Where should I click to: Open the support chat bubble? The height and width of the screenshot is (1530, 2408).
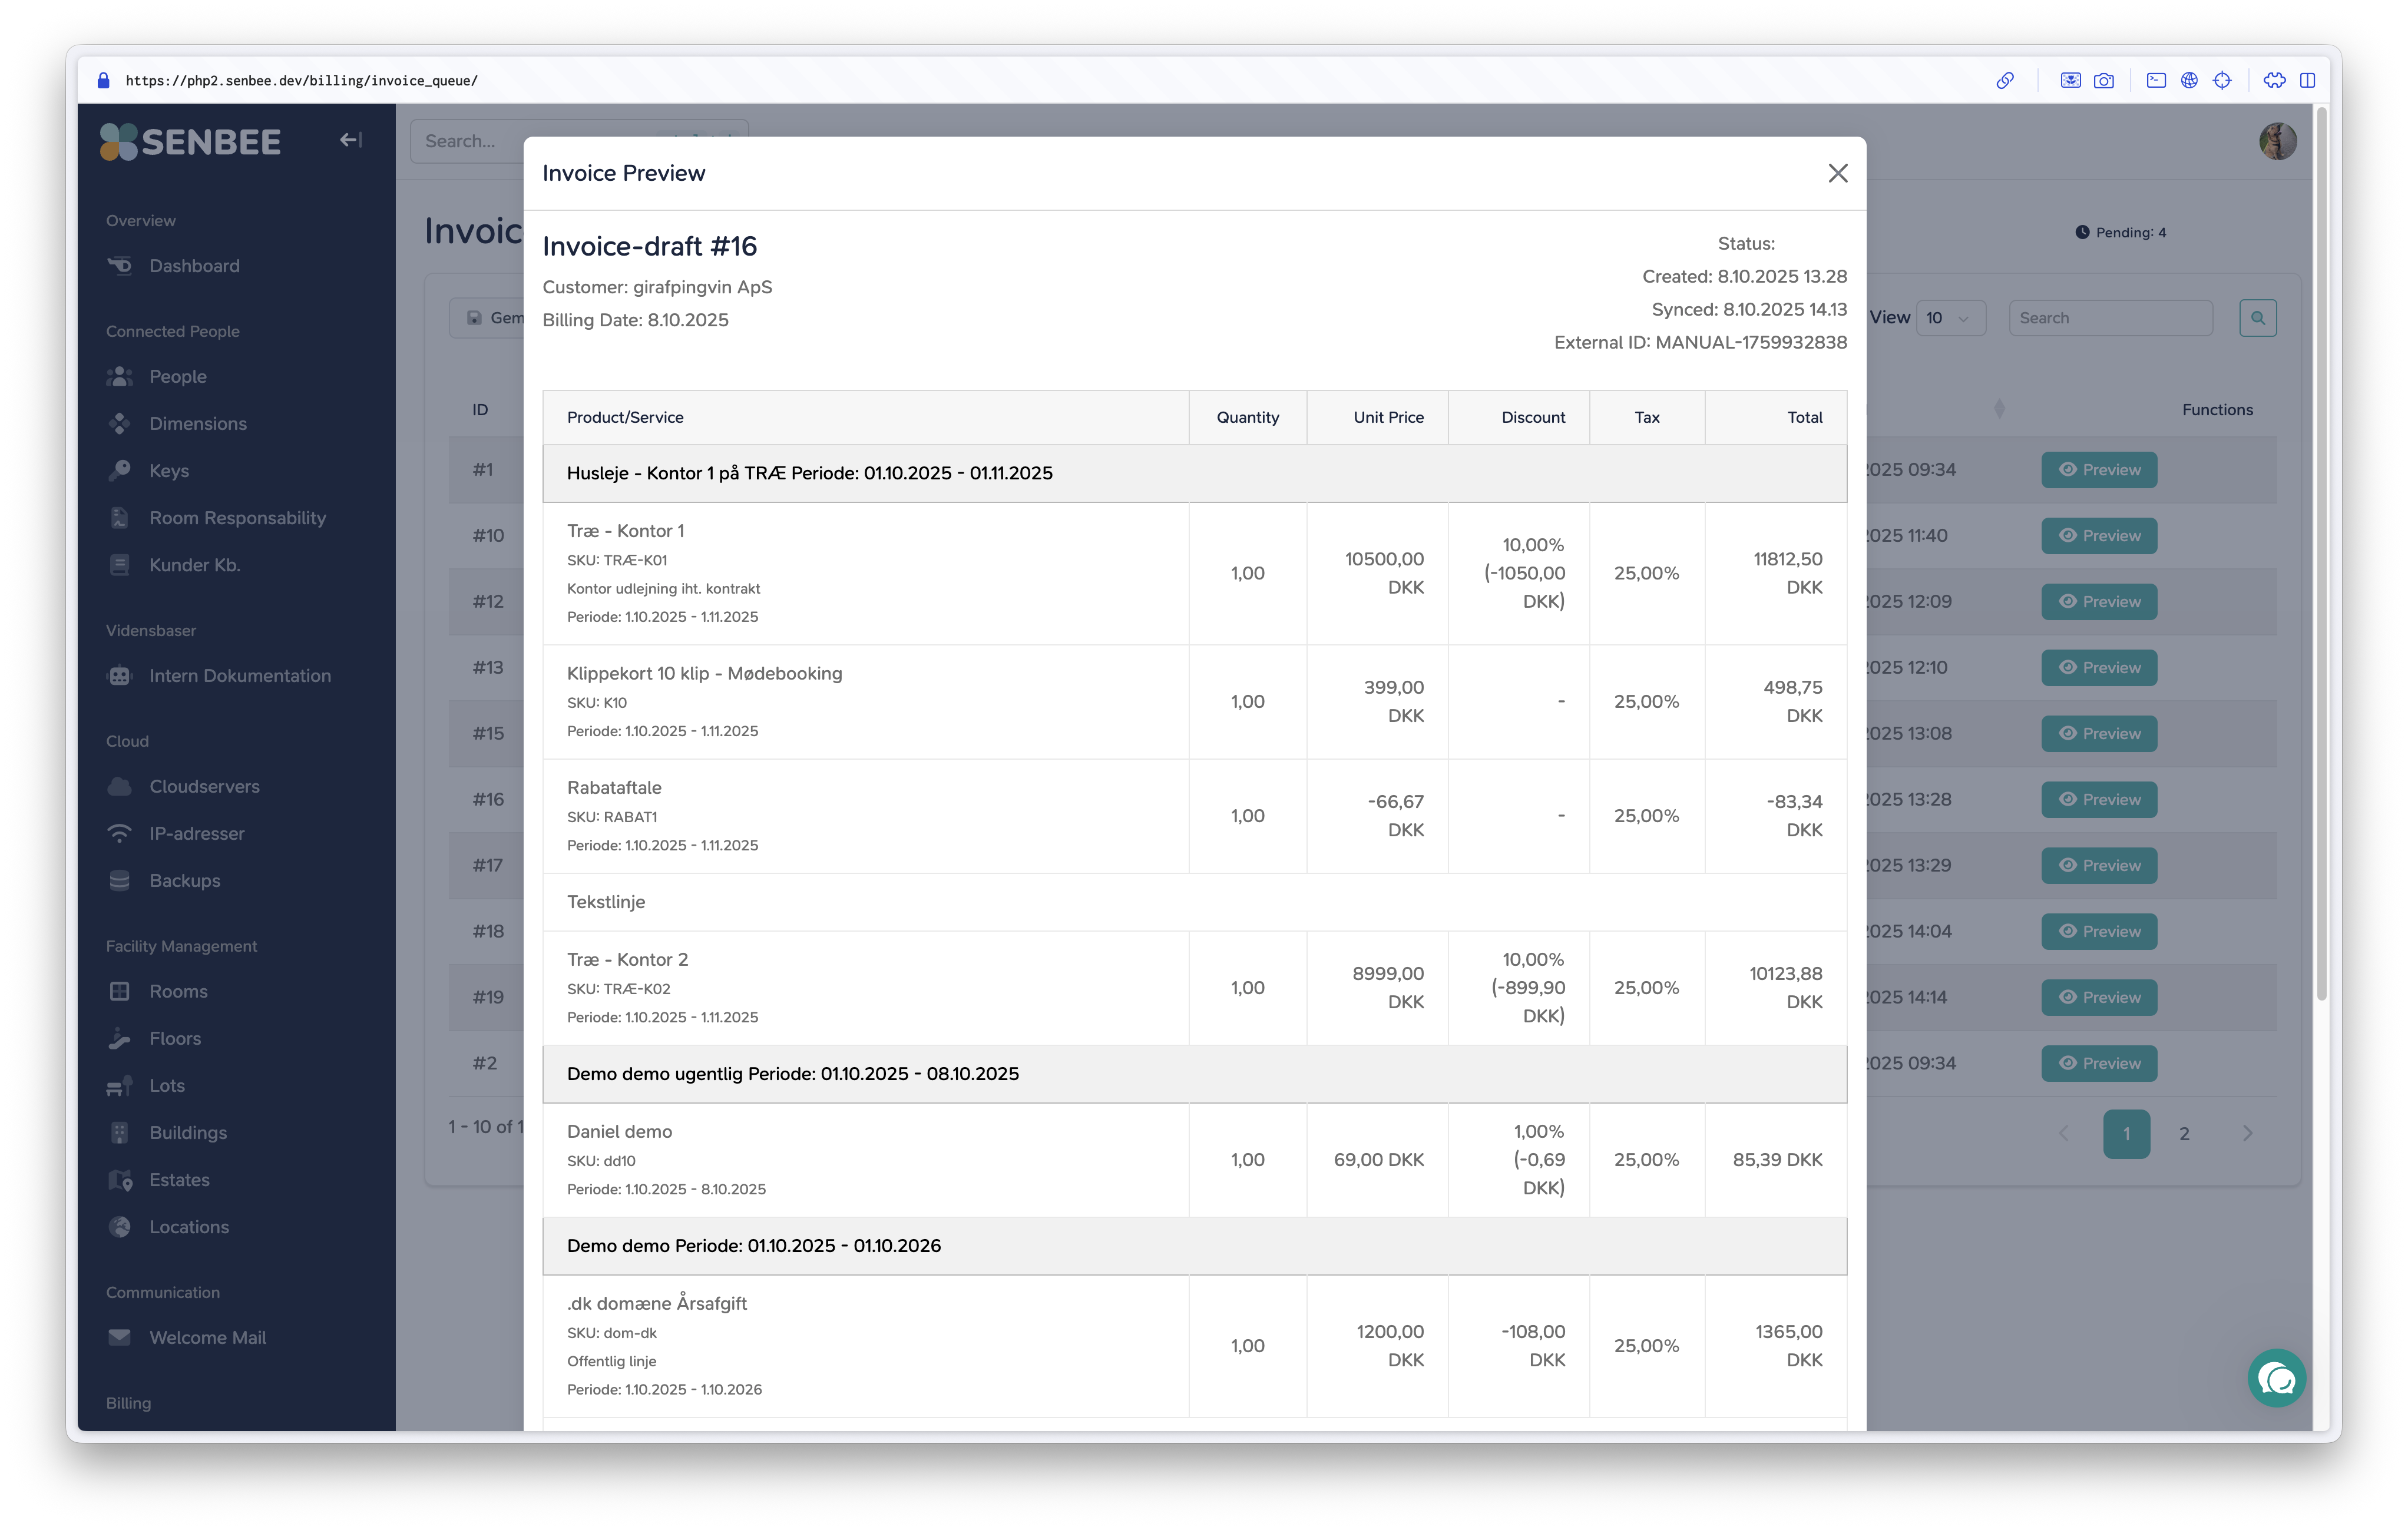2276,1379
